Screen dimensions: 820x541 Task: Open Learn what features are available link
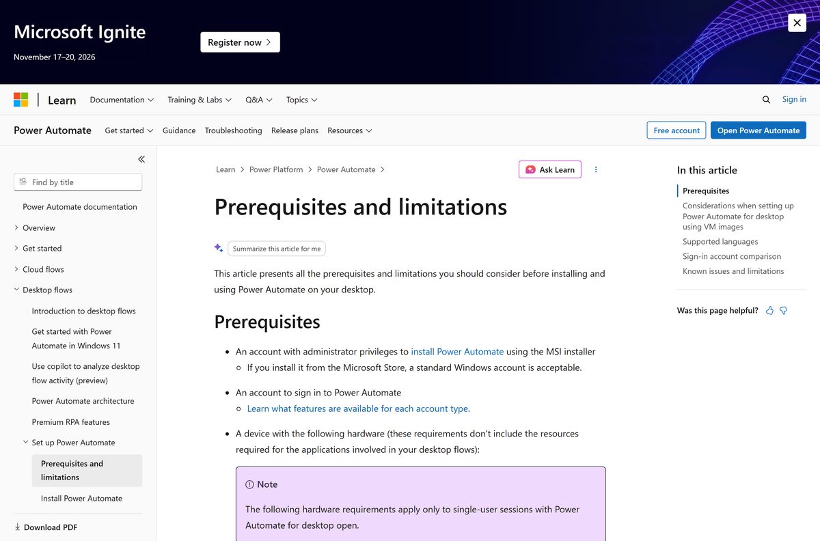point(358,408)
